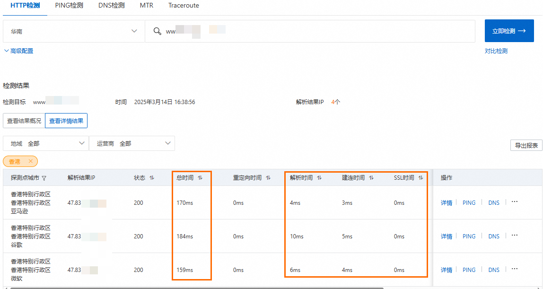This screenshot has height=289, width=543.
Task: Expand the 高级配置 advanced settings
Action: click(x=18, y=51)
